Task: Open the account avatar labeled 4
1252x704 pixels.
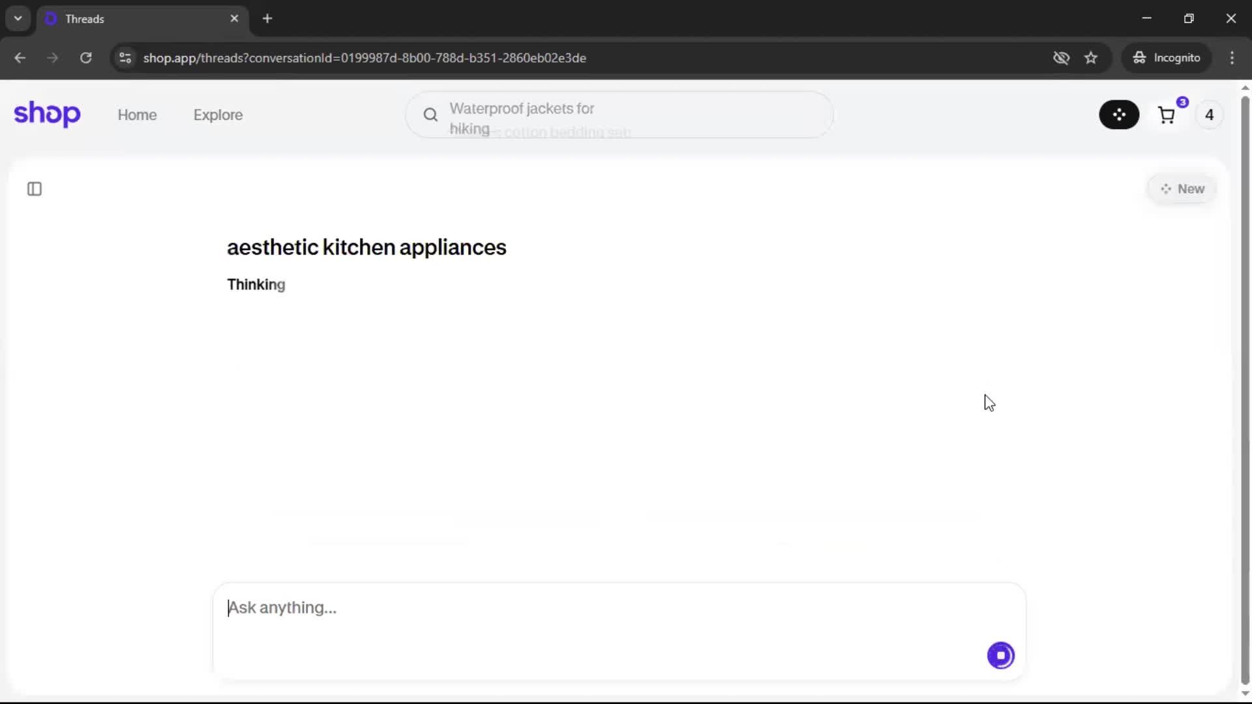Action: [x=1209, y=115]
